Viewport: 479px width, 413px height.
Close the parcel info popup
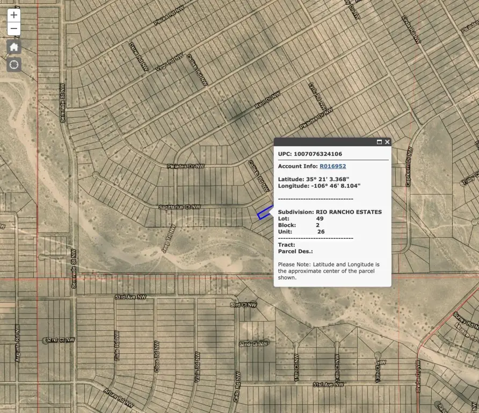coord(387,142)
